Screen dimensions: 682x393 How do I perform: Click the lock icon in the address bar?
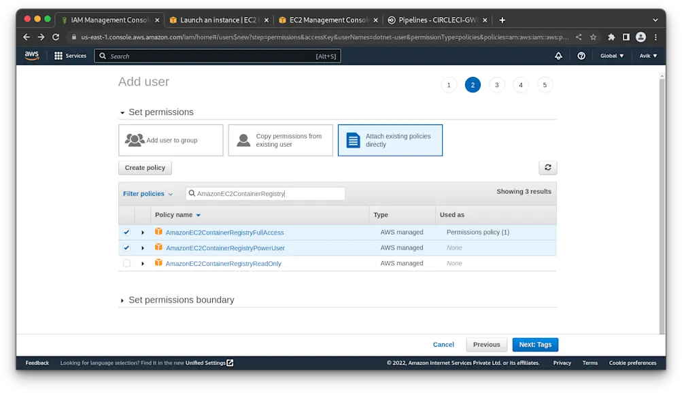pos(73,37)
